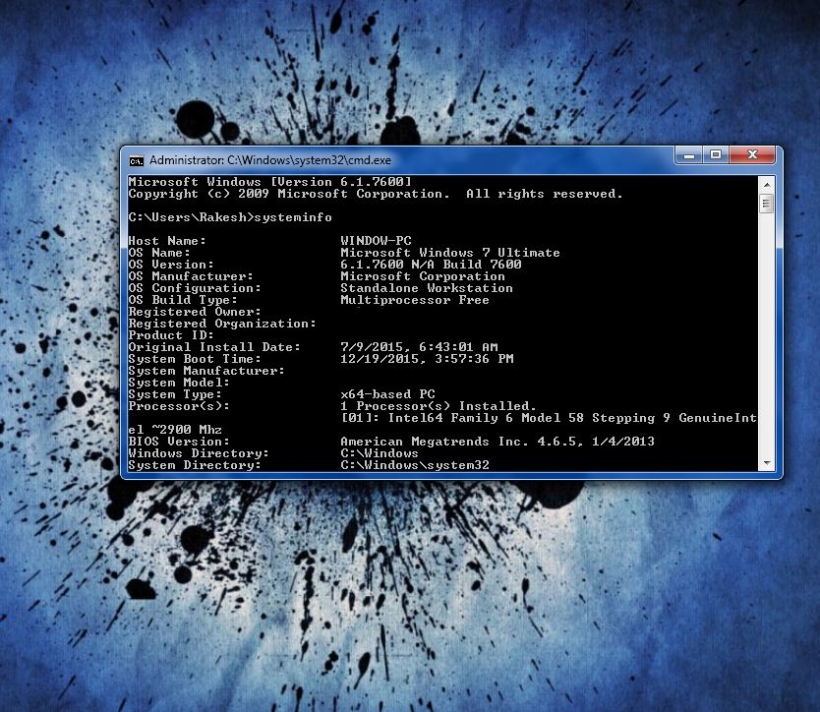Click the scrollbar up arrow
Screen dimensions: 820x712
767,183
